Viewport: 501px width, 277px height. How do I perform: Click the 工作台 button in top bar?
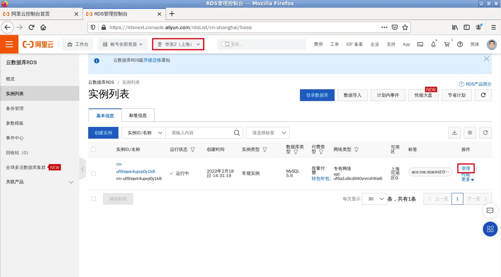78,44
